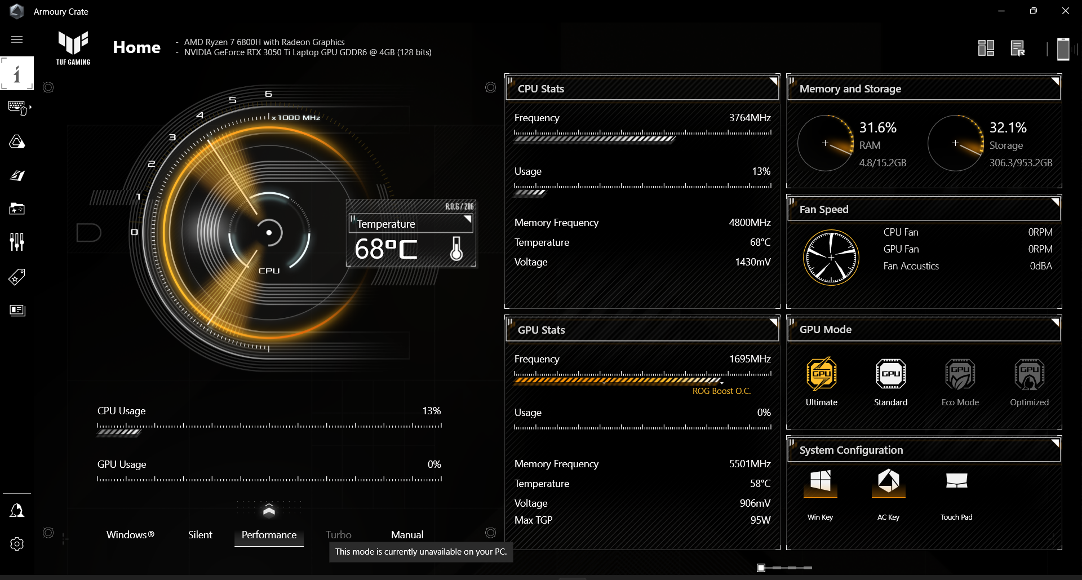This screenshot has width=1082, height=580.
Task: Click the CPU Fan 0RPM row
Action: [x=968, y=232]
